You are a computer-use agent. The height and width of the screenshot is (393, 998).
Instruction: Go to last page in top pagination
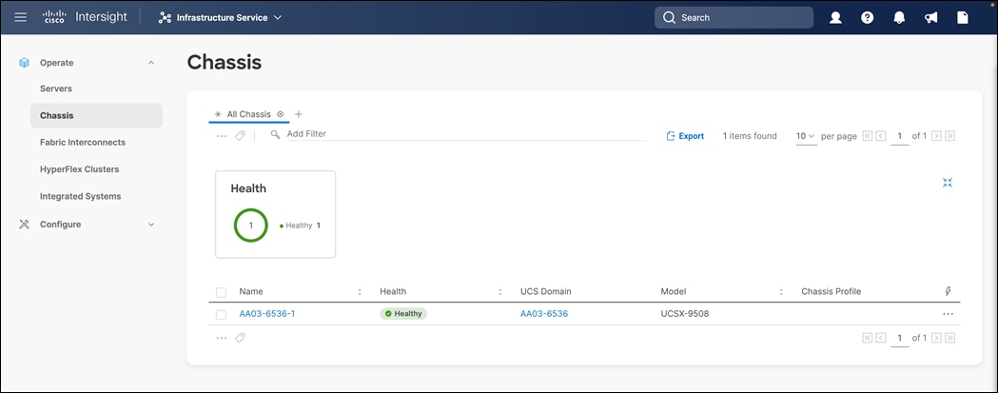(950, 136)
